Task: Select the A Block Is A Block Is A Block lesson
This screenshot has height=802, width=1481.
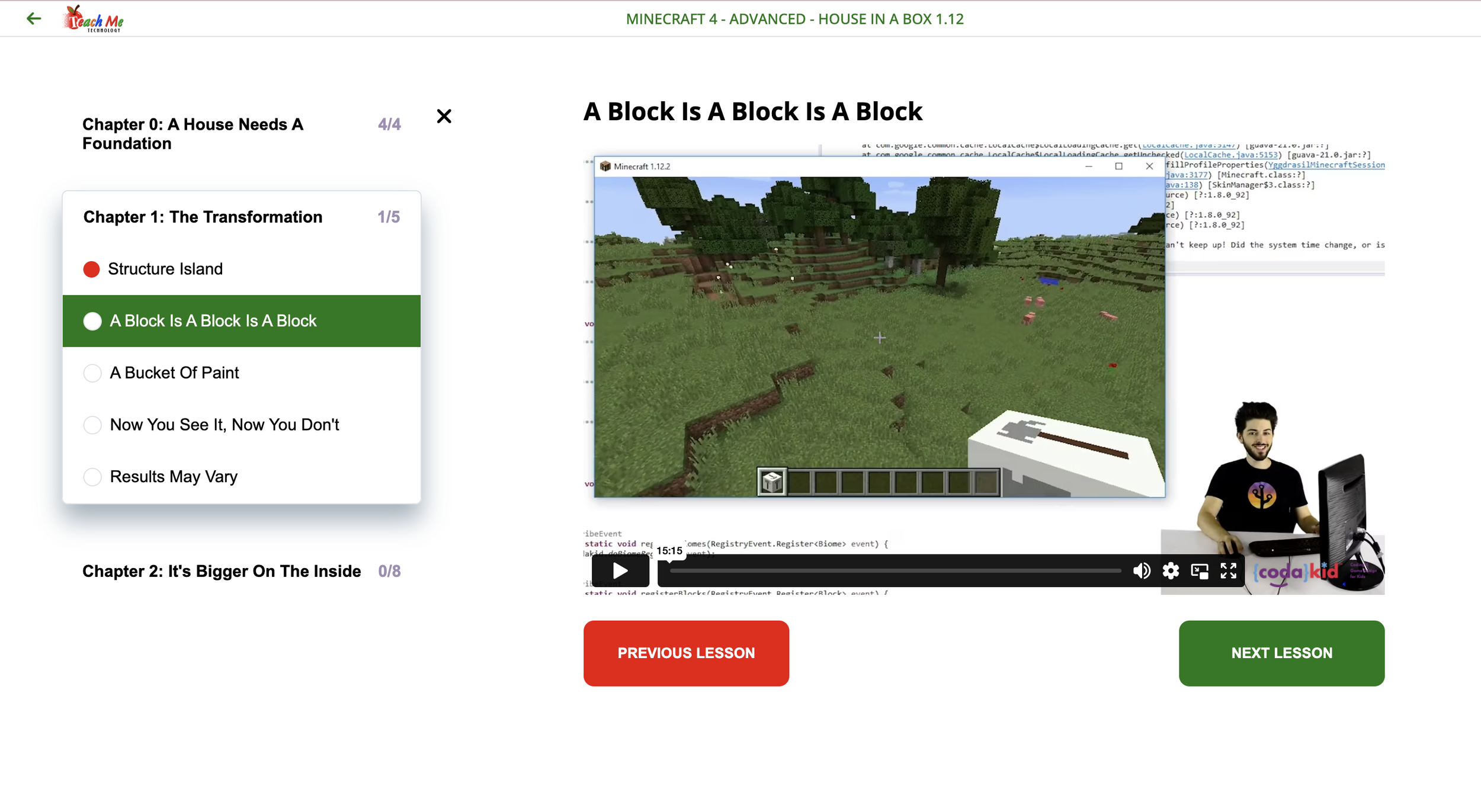Action: tap(213, 321)
